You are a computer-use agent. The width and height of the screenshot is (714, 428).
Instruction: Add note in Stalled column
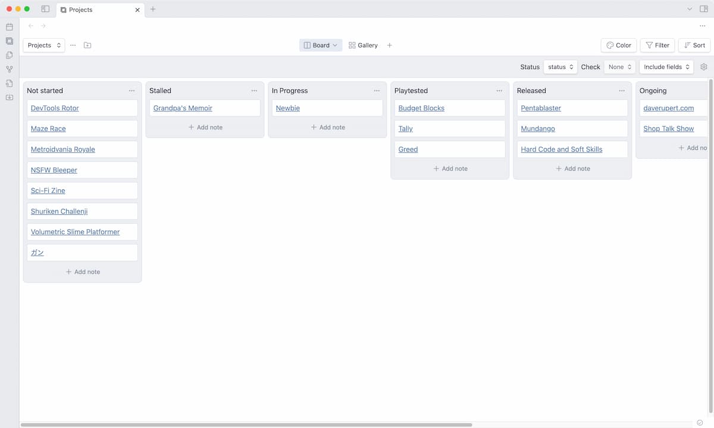click(205, 127)
